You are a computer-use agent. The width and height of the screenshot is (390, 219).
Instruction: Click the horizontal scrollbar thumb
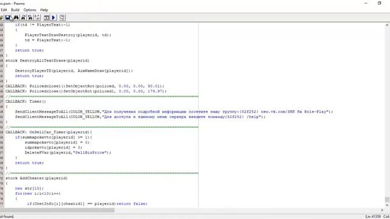click(57, 210)
